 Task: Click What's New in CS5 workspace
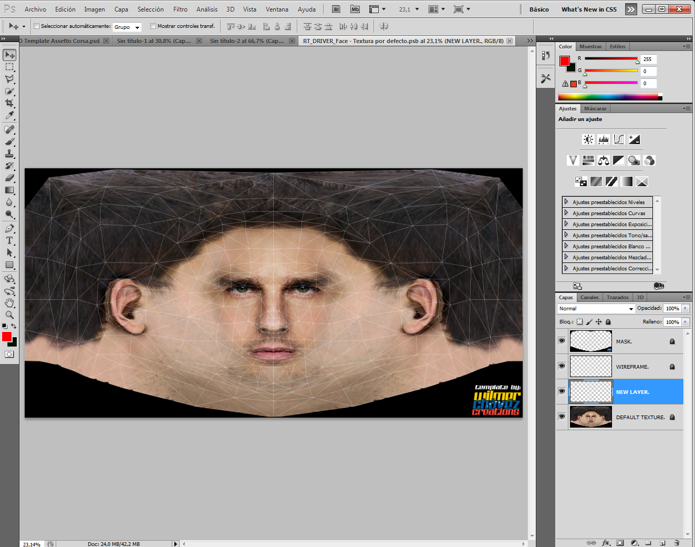(x=589, y=9)
